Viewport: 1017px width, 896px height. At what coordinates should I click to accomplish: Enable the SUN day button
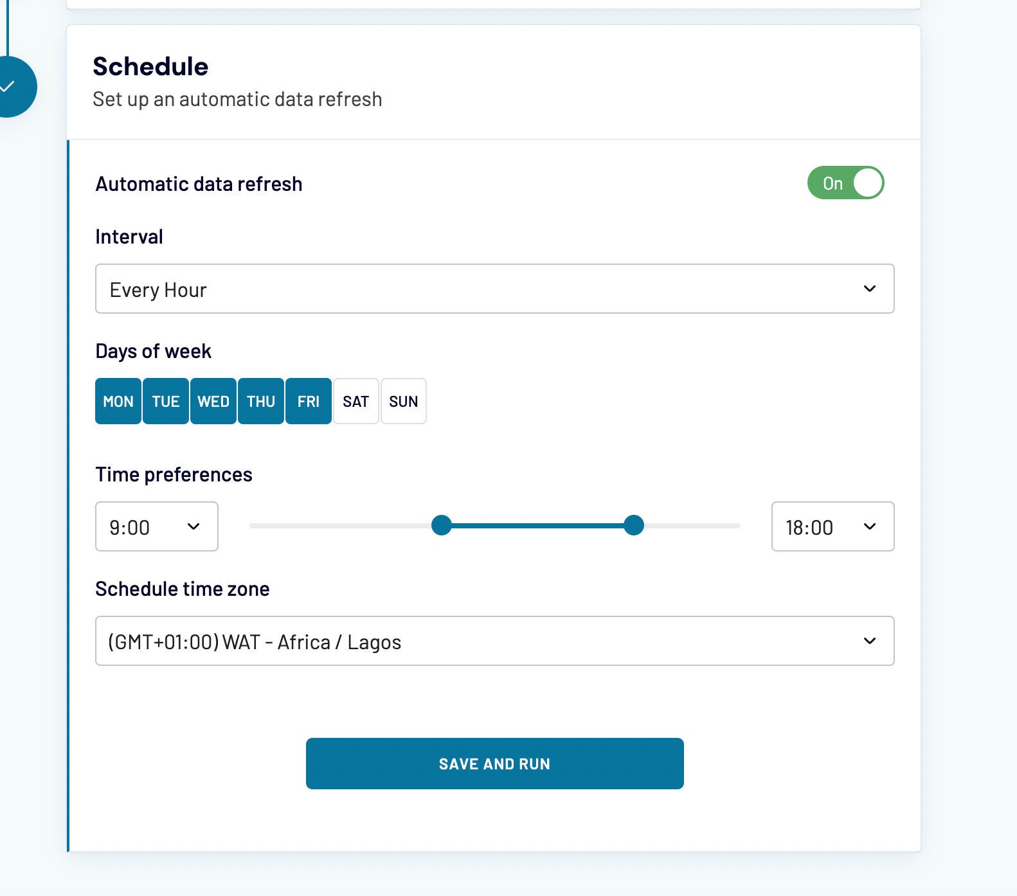click(403, 401)
